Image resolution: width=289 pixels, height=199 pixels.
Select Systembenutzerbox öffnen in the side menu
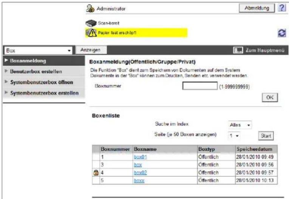(x=44, y=82)
